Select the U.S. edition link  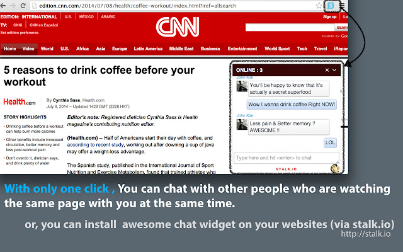[x=68, y=17]
